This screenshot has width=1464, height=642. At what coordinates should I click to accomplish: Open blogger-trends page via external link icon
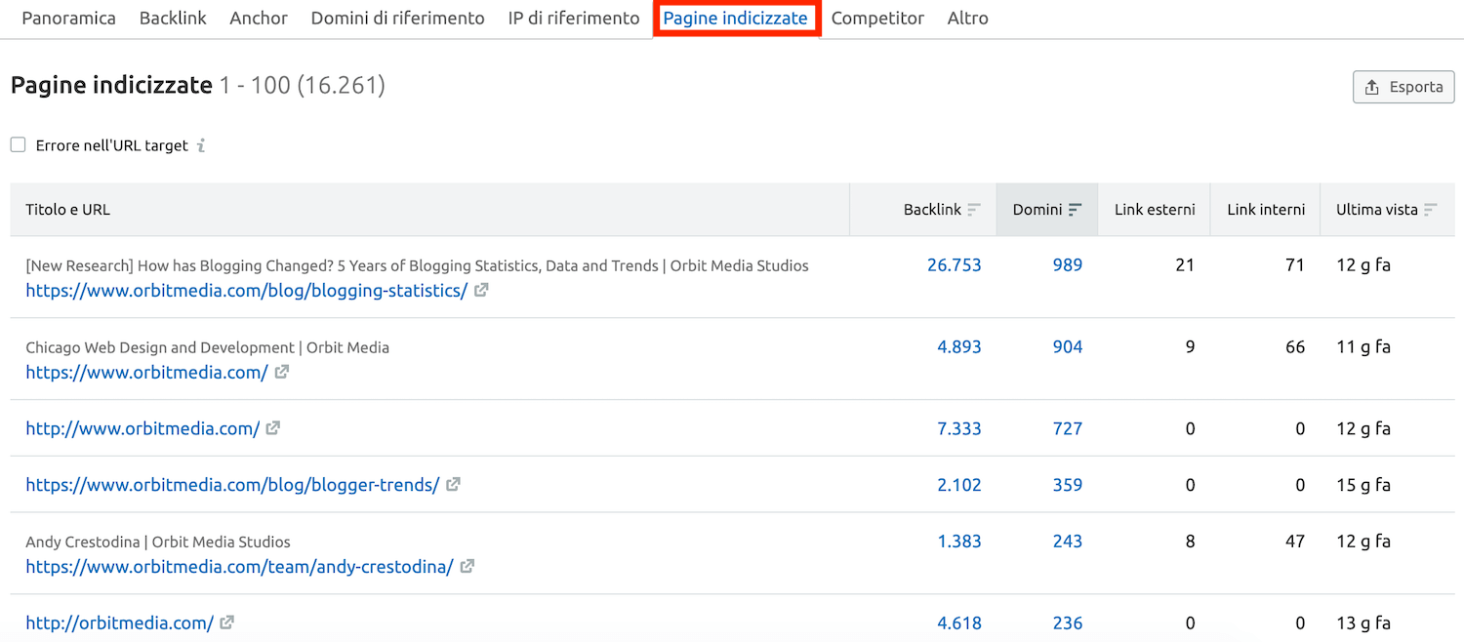pyautogui.click(x=453, y=485)
